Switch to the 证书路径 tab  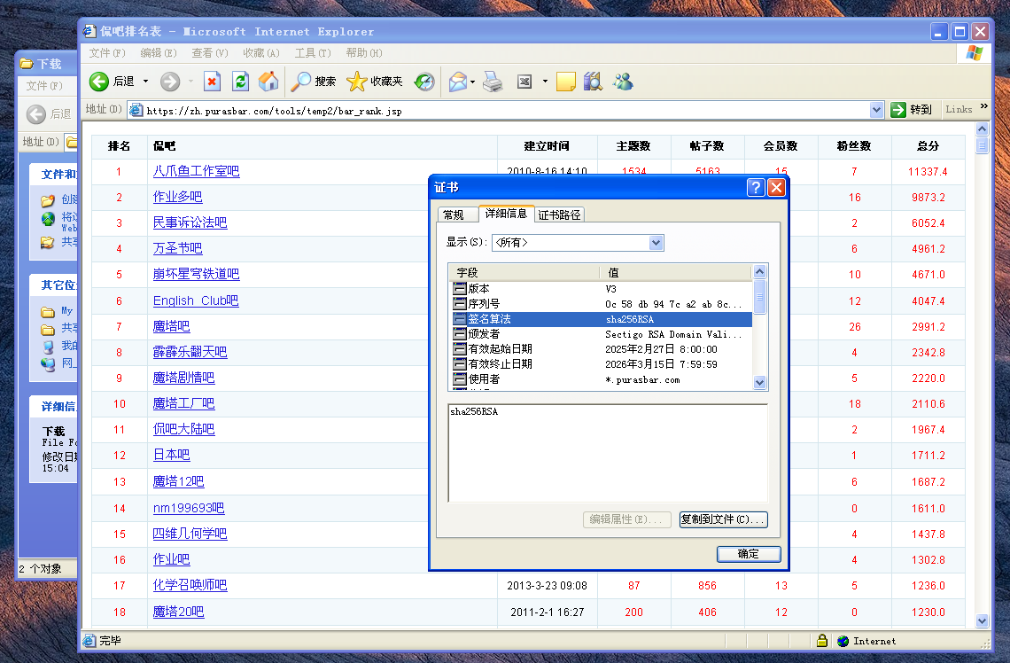tap(560, 214)
